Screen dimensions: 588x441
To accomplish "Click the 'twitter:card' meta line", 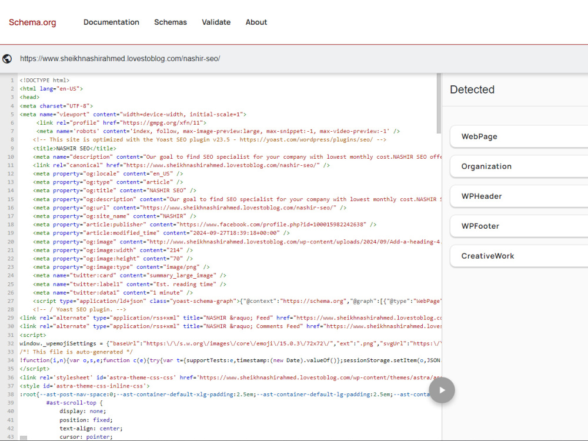I will point(129,275).
